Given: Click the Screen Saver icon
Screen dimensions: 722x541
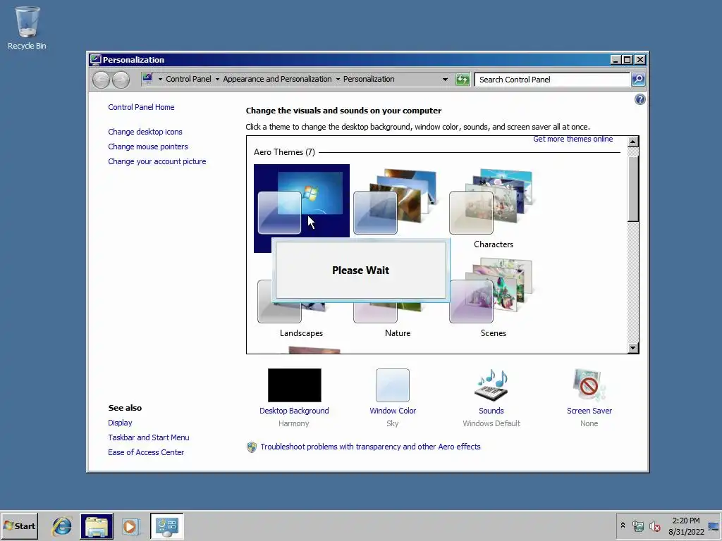Looking at the screenshot, I should [x=589, y=385].
